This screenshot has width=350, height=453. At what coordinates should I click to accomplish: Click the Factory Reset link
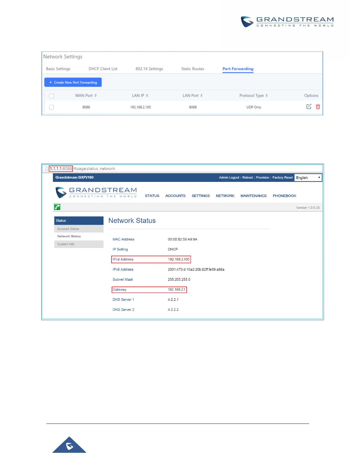[x=283, y=178]
